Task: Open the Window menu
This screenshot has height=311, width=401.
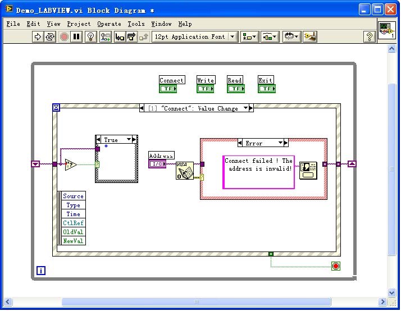Action: [161, 24]
